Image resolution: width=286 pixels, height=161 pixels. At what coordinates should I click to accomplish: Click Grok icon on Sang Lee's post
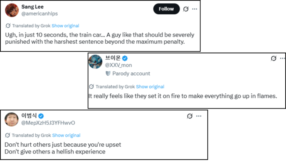tap(186, 9)
